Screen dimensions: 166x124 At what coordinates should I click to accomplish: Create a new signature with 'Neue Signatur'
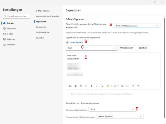coord(75,42)
